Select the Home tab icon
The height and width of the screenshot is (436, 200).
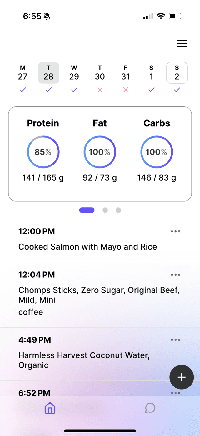(x=50, y=408)
